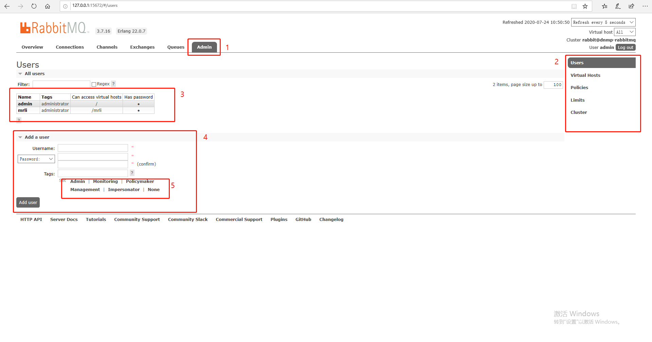Screen dimensions: 652x342
Task: Open the Exchanges tab
Action: tap(142, 47)
